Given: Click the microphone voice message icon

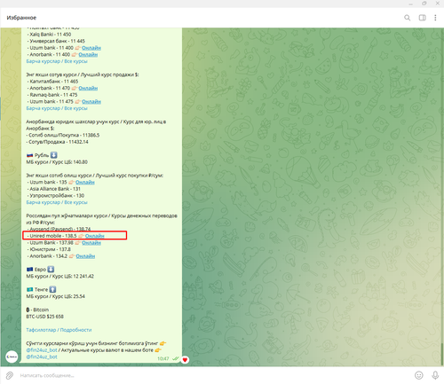Looking at the screenshot, I should (x=435, y=375).
